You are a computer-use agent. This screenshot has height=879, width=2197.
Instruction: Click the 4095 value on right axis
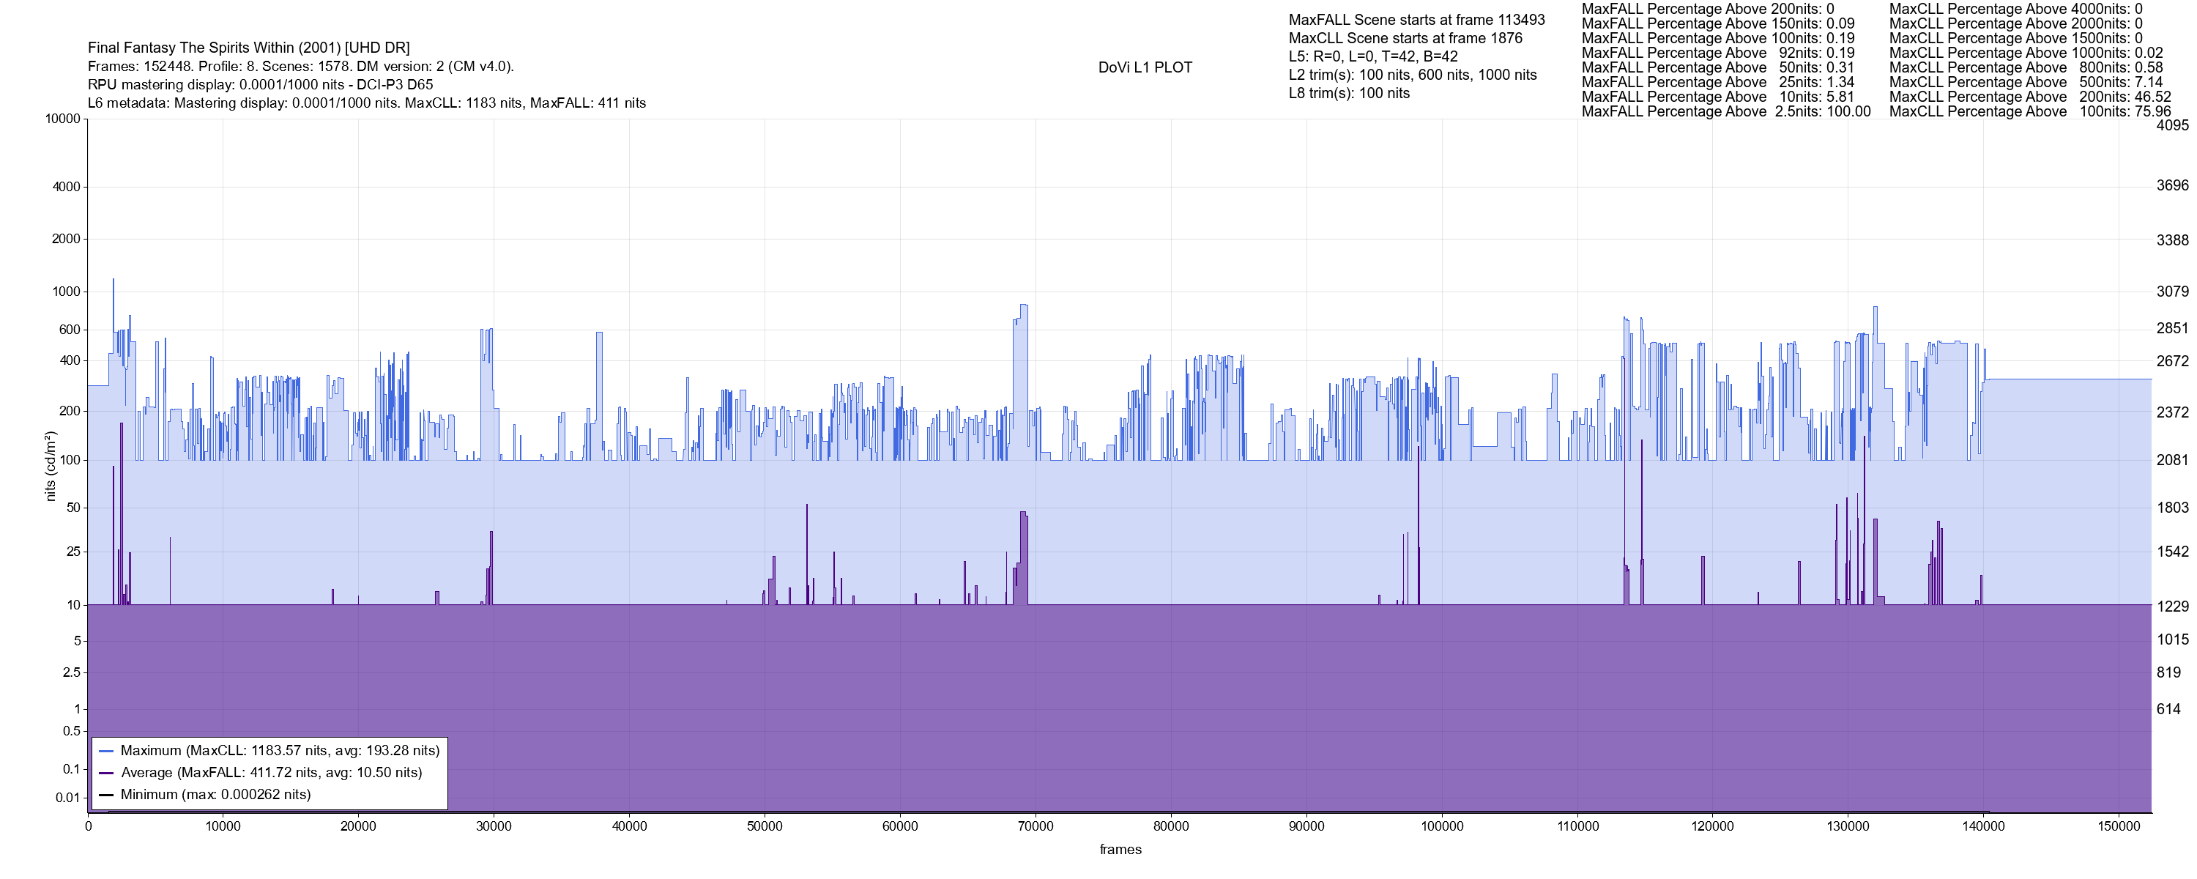click(2172, 125)
